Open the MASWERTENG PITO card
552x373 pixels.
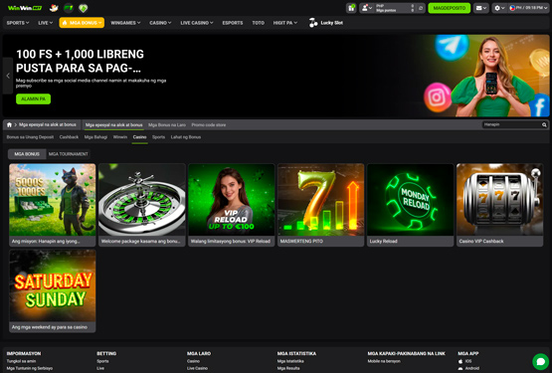coord(320,205)
